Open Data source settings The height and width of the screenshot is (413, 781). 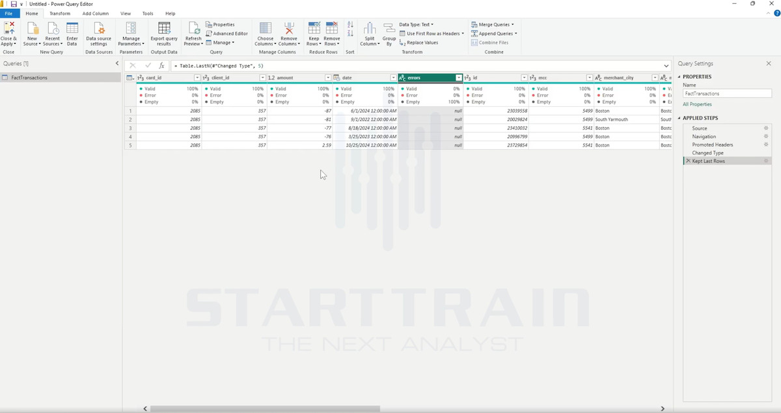[98, 33]
